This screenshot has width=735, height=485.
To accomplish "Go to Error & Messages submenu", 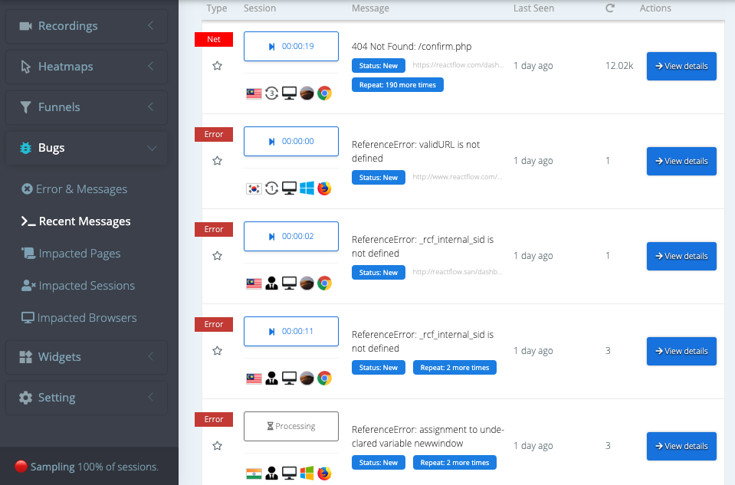I will (x=81, y=189).
